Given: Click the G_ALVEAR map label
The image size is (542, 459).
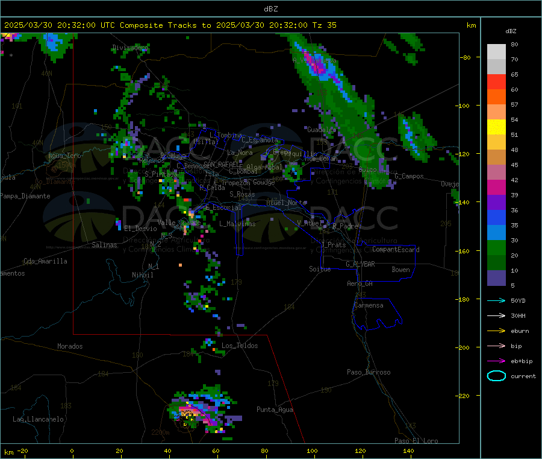Looking at the screenshot, I should pyautogui.click(x=360, y=264).
